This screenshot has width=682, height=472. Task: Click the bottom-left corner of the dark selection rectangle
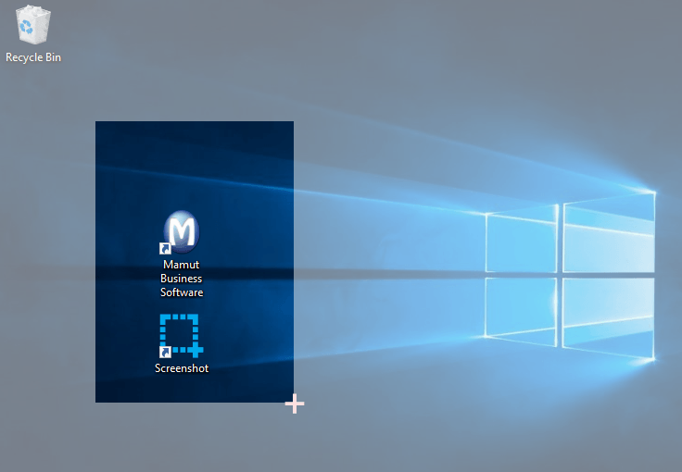pyautogui.click(x=96, y=401)
